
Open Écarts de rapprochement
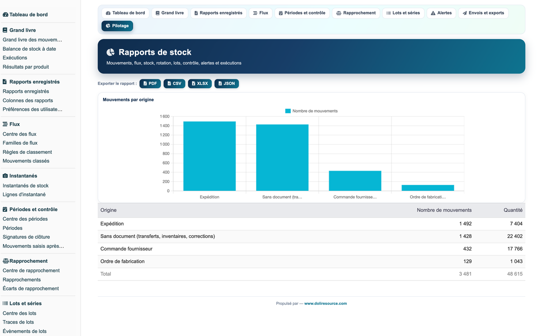click(31, 289)
